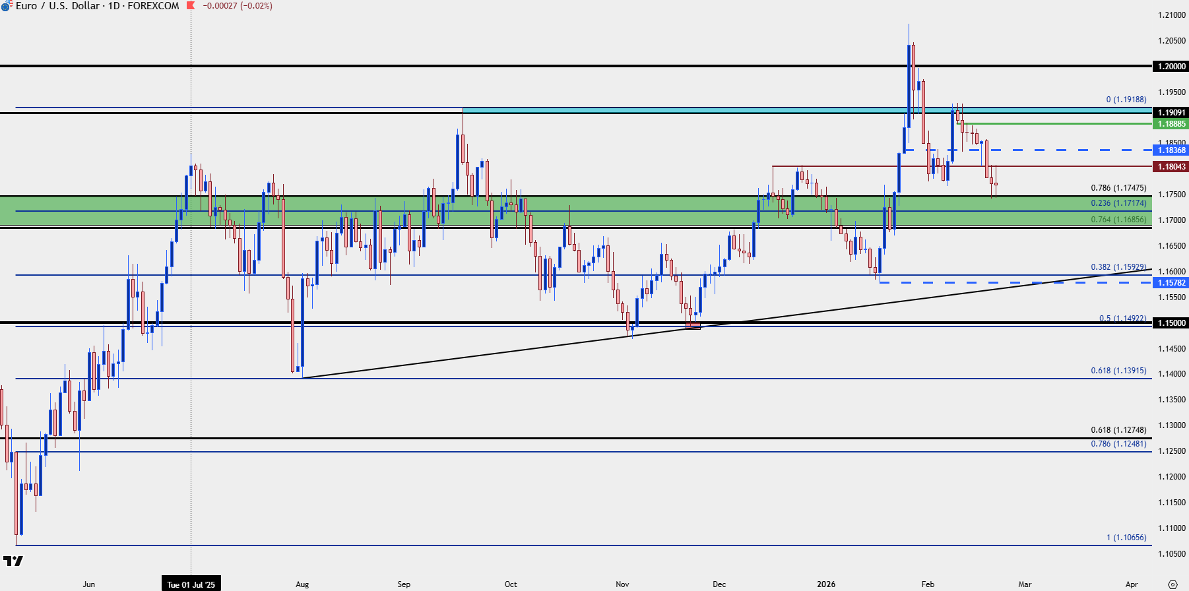Click the green 1.18885 price label
The width and height of the screenshot is (1189, 591).
click(1171, 124)
